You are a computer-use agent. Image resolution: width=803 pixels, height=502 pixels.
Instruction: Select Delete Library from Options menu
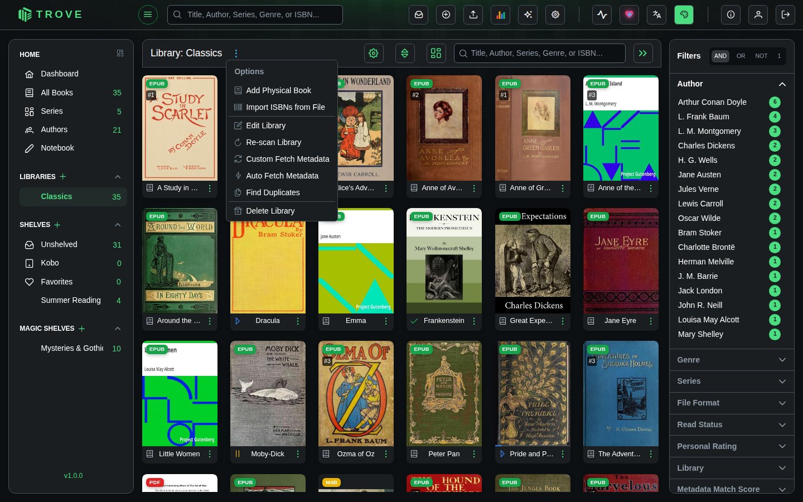tap(282, 211)
